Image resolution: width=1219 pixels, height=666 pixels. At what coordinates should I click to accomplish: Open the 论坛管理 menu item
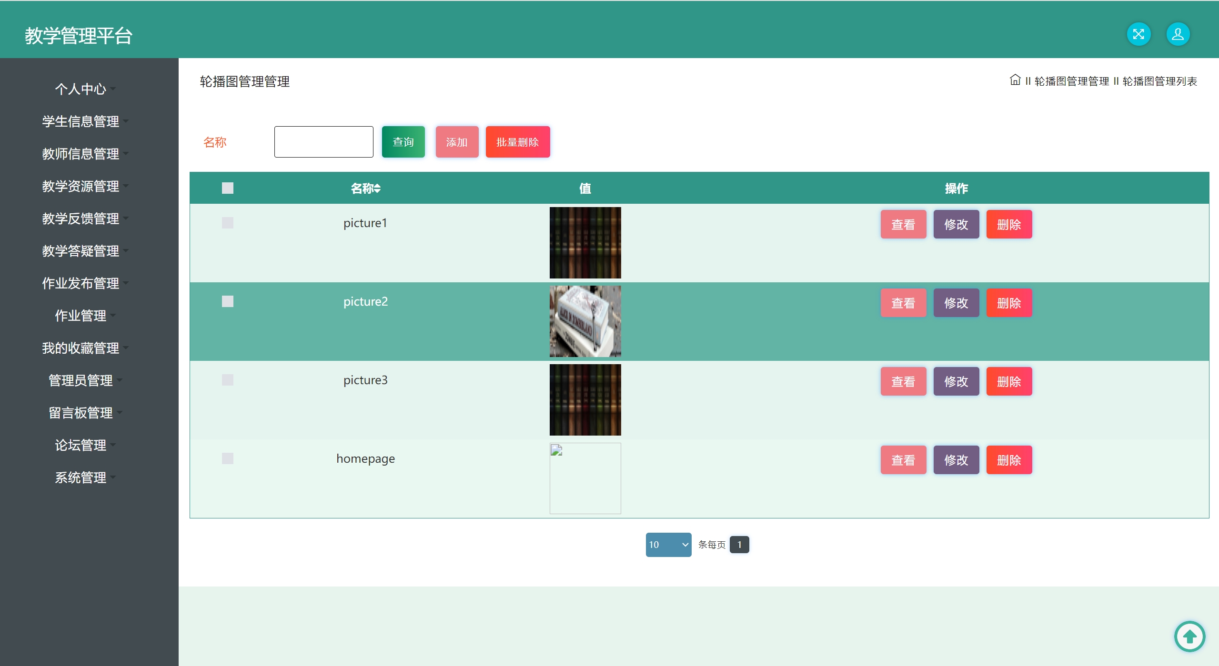81,445
